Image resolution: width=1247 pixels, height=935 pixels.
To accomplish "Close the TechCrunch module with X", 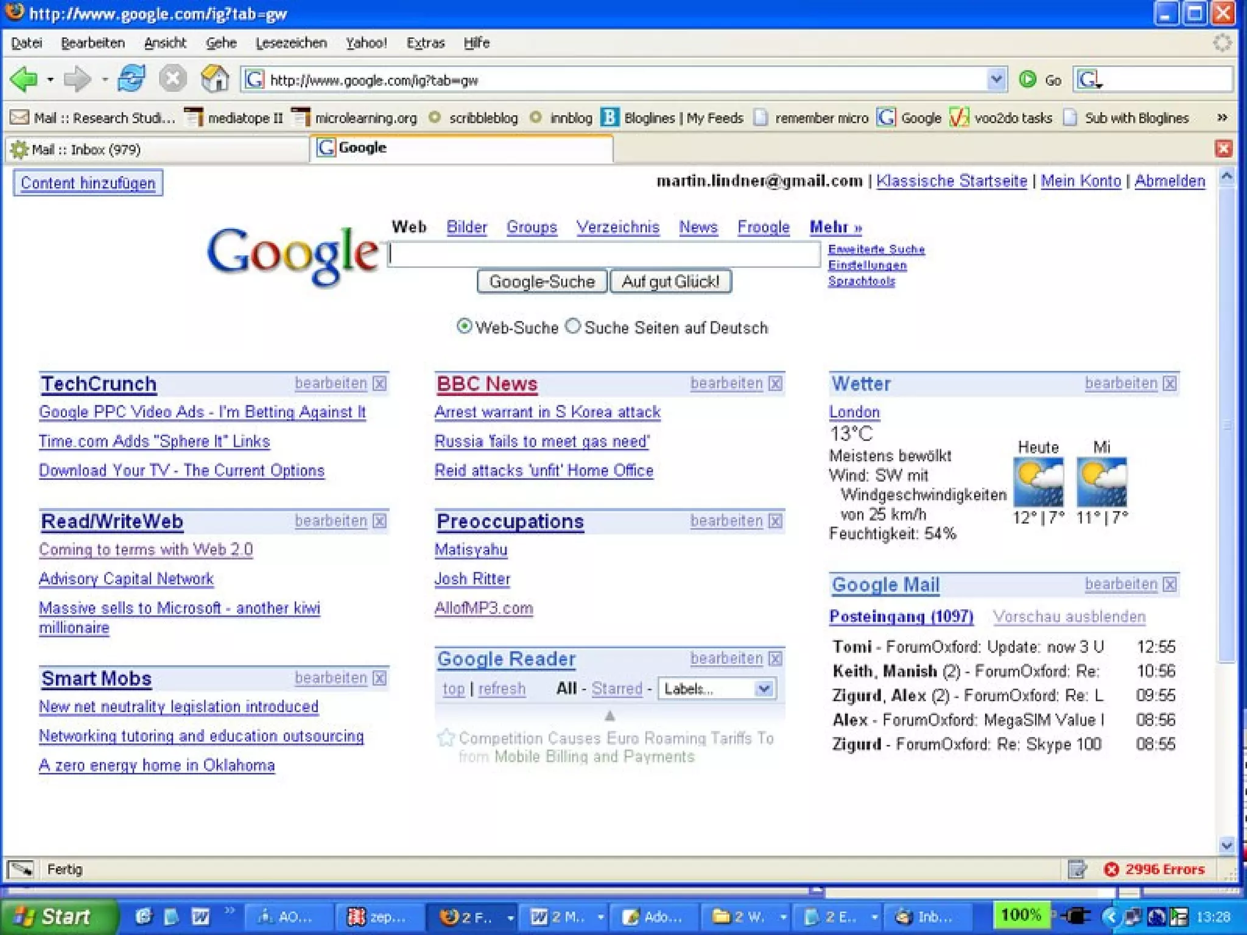I will pos(379,383).
